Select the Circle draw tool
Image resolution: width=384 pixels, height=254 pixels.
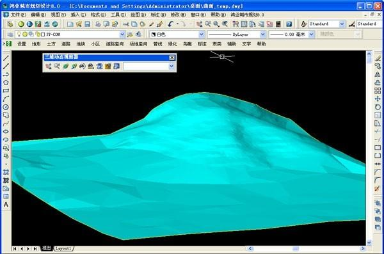click(6, 107)
